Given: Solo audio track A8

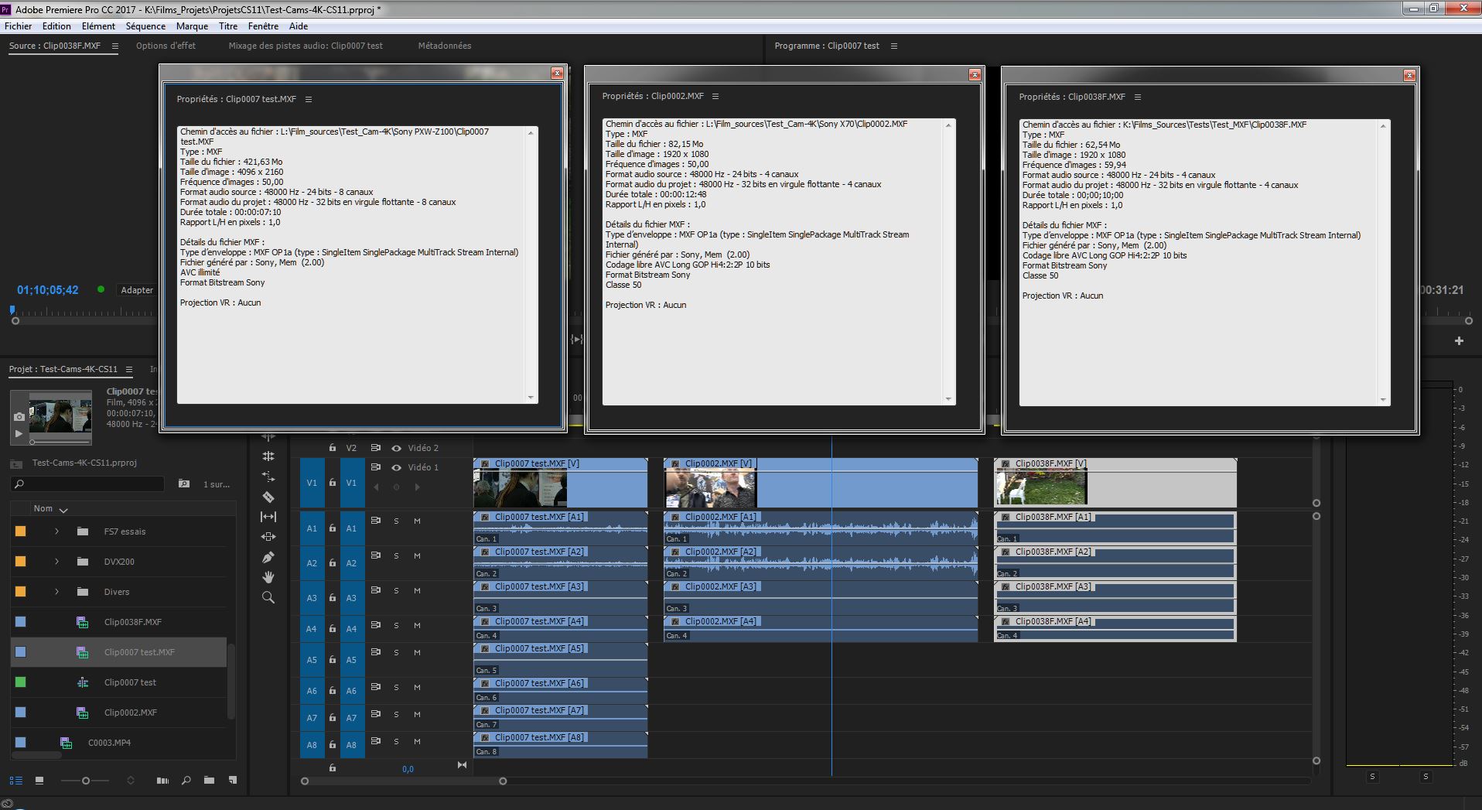Looking at the screenshot, I should pos(396,741).
